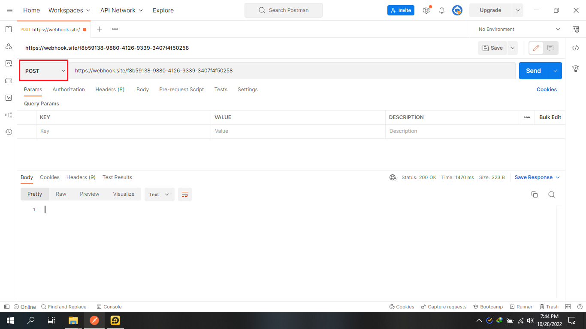Image resolution: width=586 pixels, height=329 pixels.
Task: Open the request Headers (8) tab
Action: click(110, 90)
